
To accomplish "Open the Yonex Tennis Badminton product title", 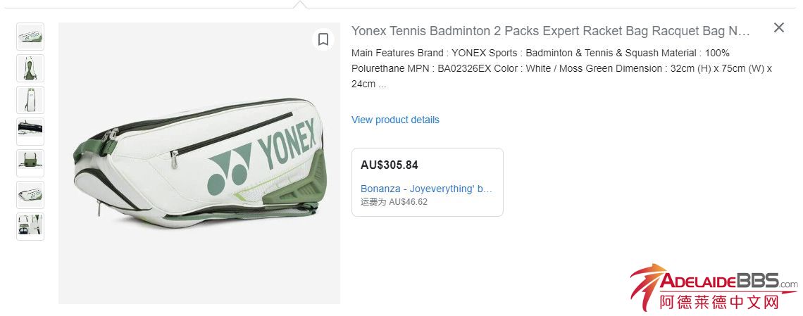I will click(551, 31).
